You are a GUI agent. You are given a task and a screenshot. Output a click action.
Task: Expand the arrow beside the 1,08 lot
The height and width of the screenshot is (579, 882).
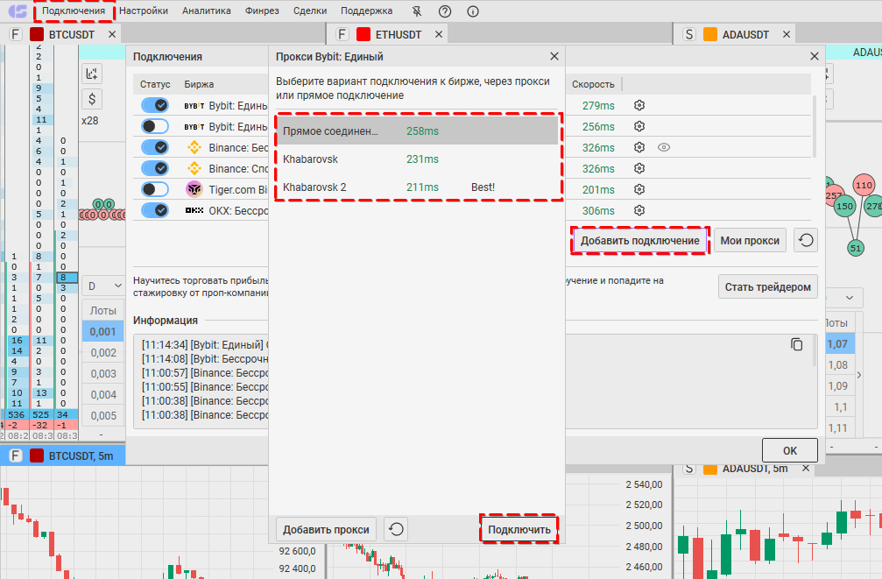[x=859, y=375]
